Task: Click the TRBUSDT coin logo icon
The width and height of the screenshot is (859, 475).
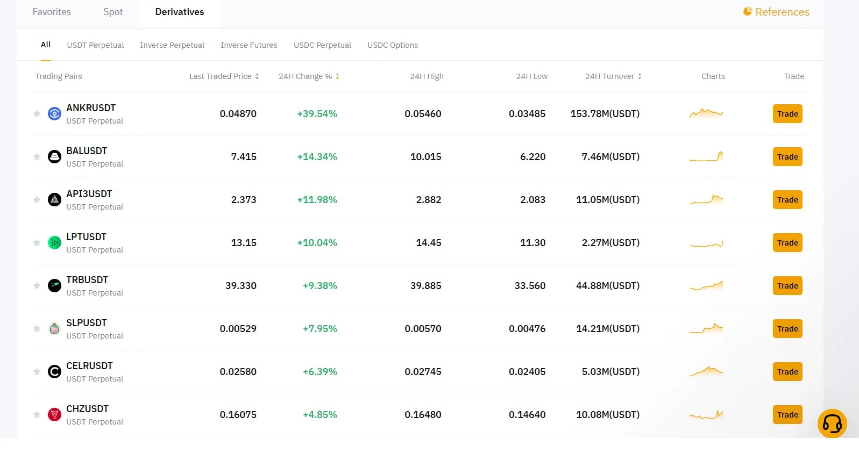Action: 54,286
